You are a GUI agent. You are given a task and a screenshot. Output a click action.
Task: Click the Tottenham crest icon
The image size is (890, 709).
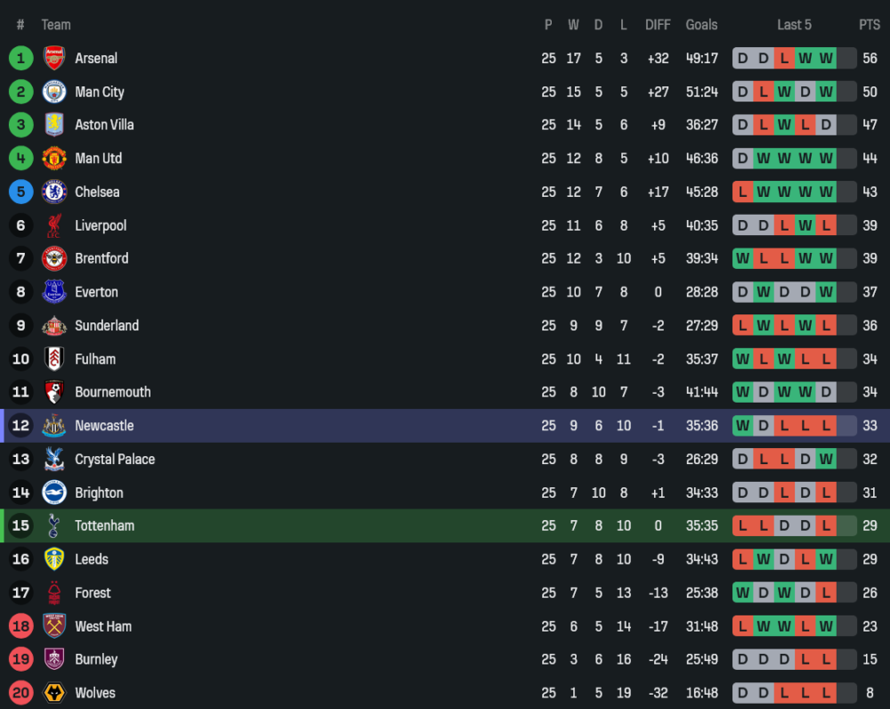tap(54, 526)
